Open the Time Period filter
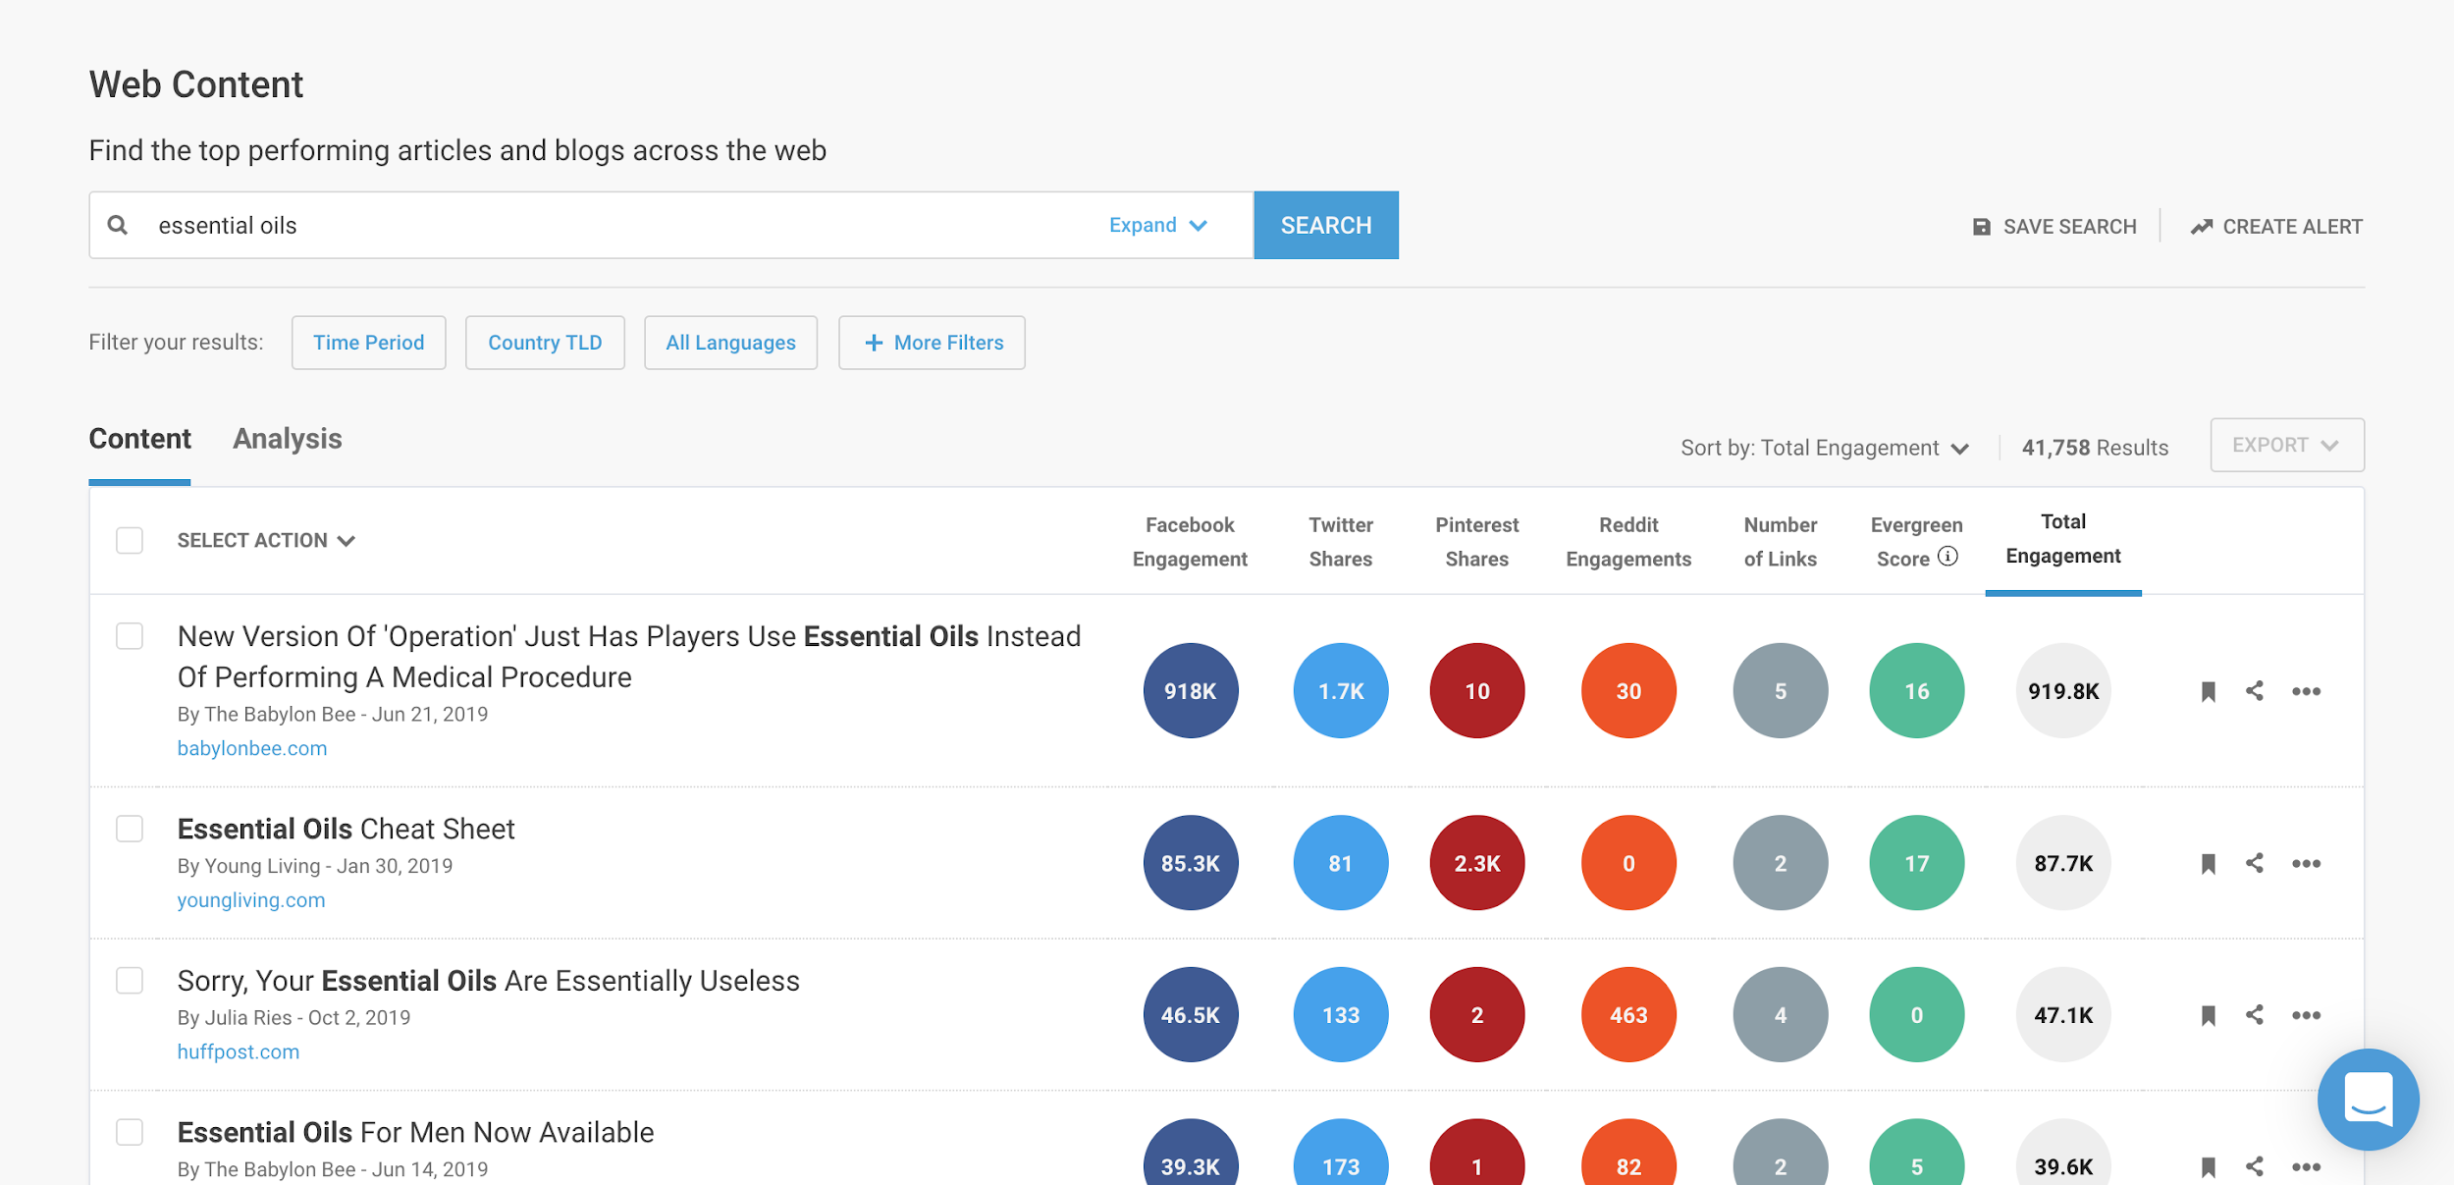Viewport: 2454px width, 1185px height. coord(369,343)
